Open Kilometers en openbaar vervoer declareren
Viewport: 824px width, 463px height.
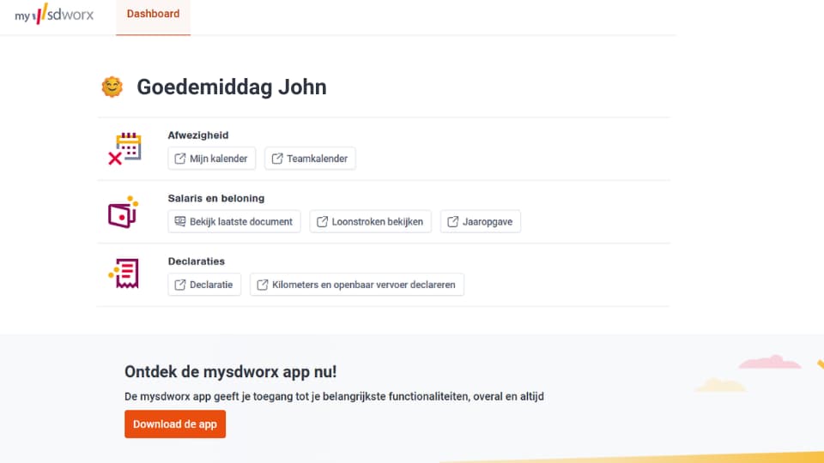coord(357,285)
